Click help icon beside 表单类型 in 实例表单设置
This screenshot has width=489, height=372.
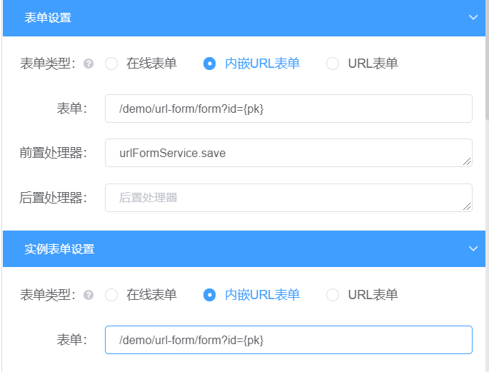89,295
